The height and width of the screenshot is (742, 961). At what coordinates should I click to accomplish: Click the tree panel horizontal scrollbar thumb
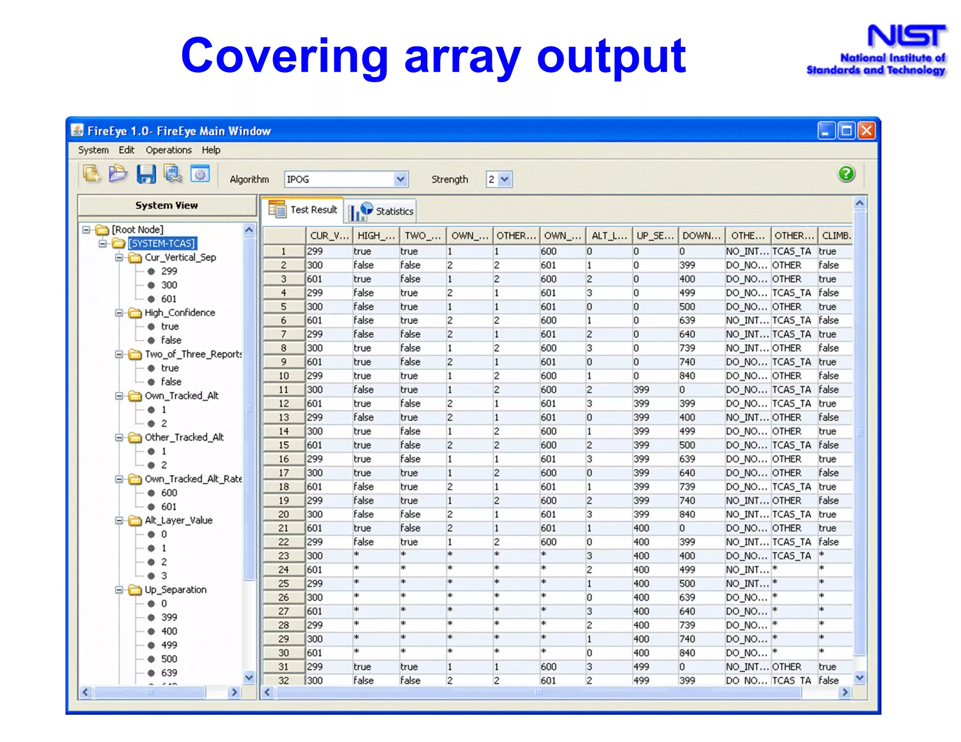point(150,692)
